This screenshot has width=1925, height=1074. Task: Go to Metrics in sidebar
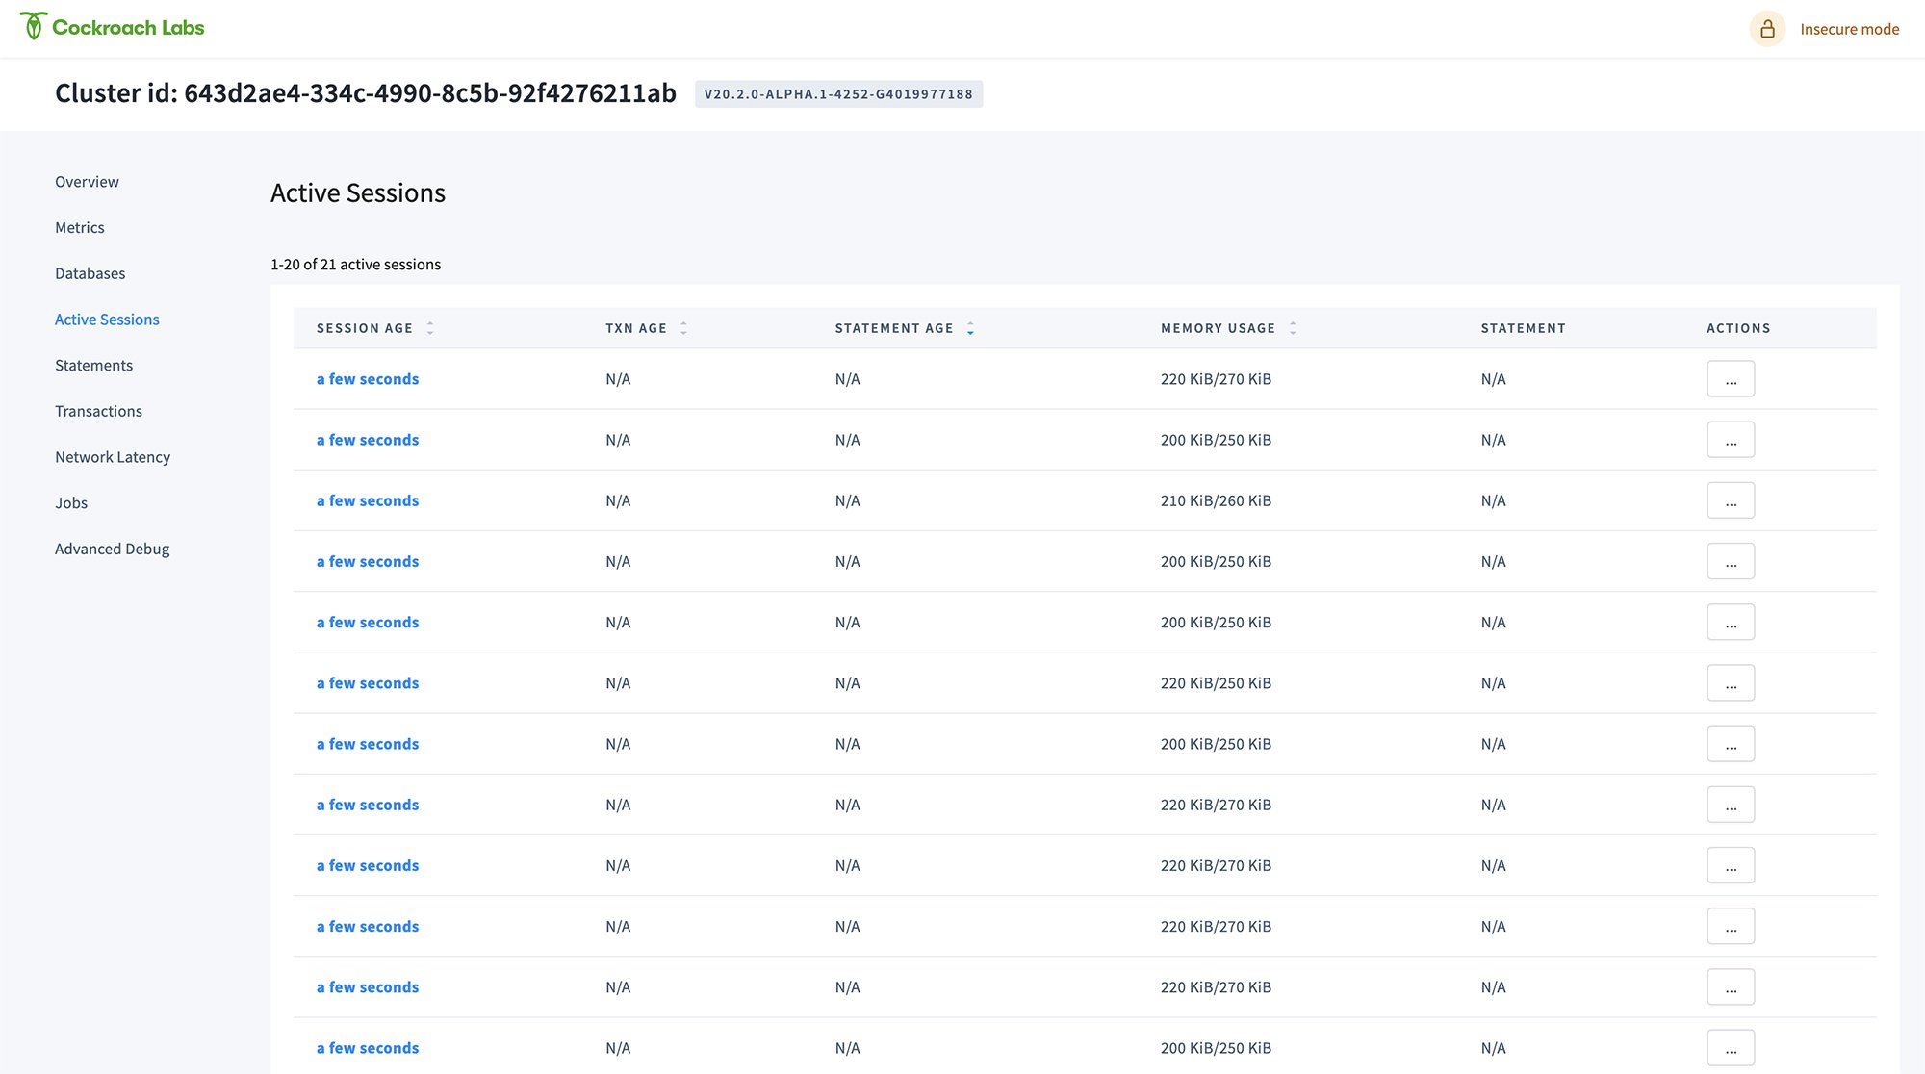click(80, 228)
